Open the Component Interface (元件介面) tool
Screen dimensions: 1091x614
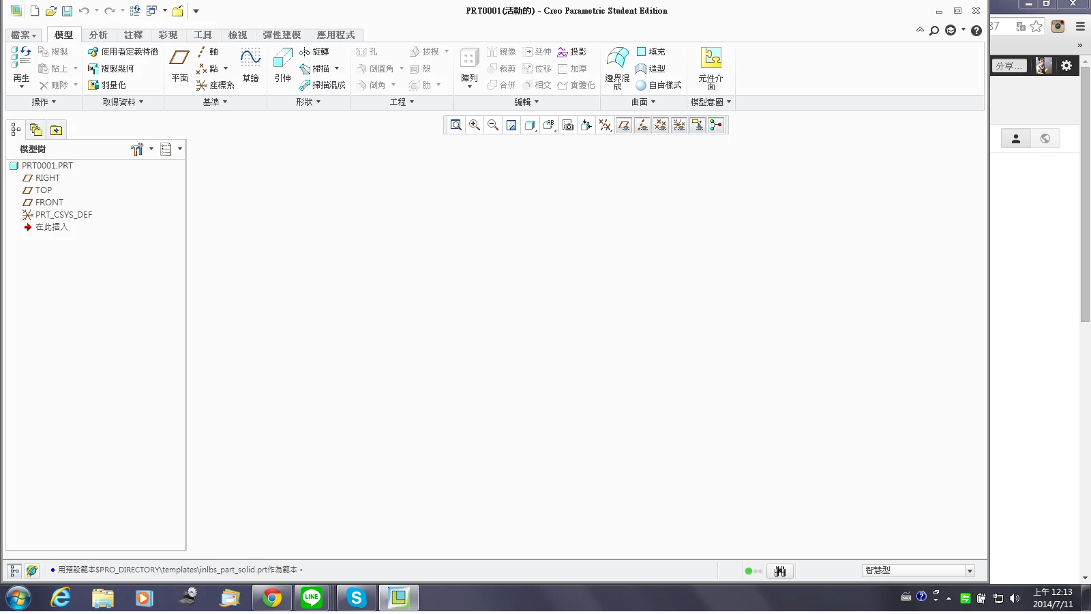[x=711, y=68]
